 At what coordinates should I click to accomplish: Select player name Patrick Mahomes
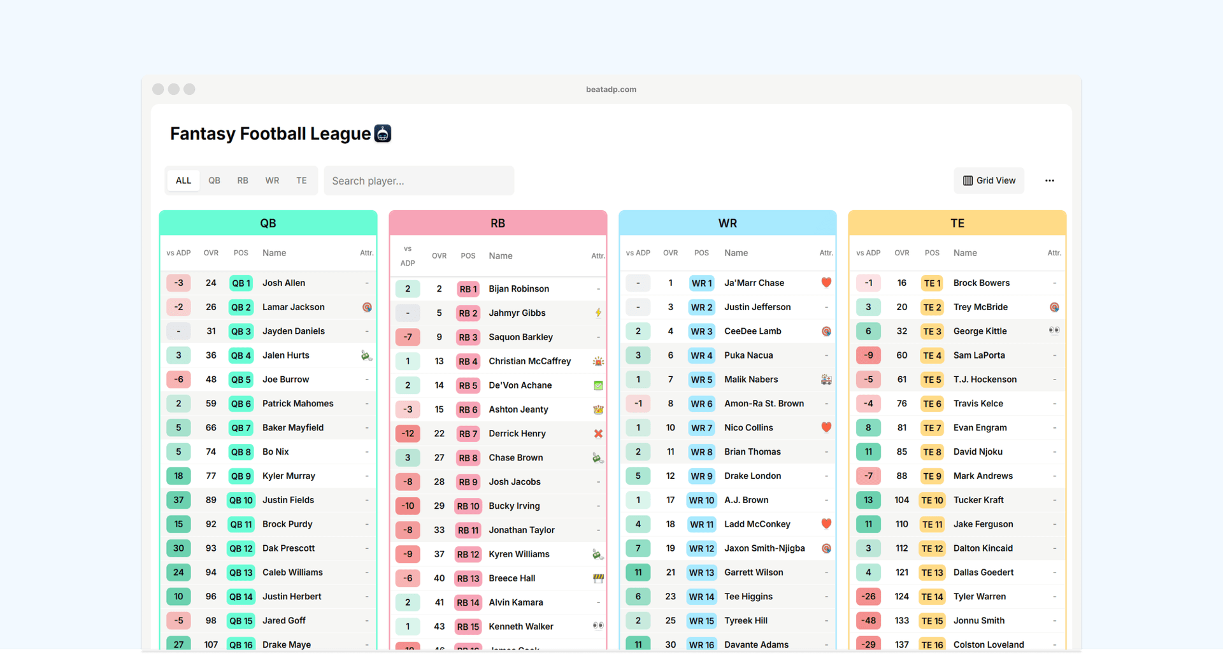pos(297,404)
